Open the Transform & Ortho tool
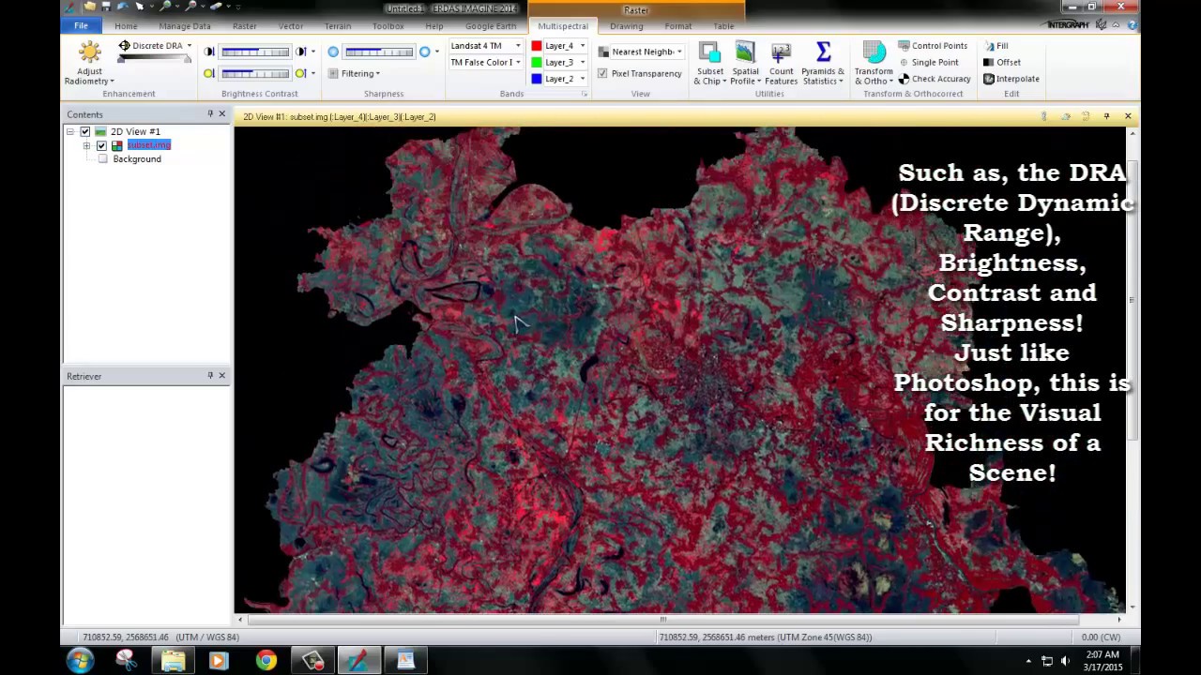Viewport: 1201px width, 675px height. pyautogui.click(x=874, y=63)
